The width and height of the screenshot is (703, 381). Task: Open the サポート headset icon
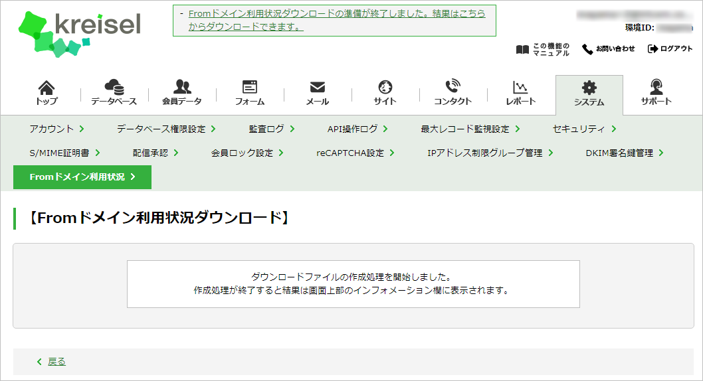click(656, 86)
